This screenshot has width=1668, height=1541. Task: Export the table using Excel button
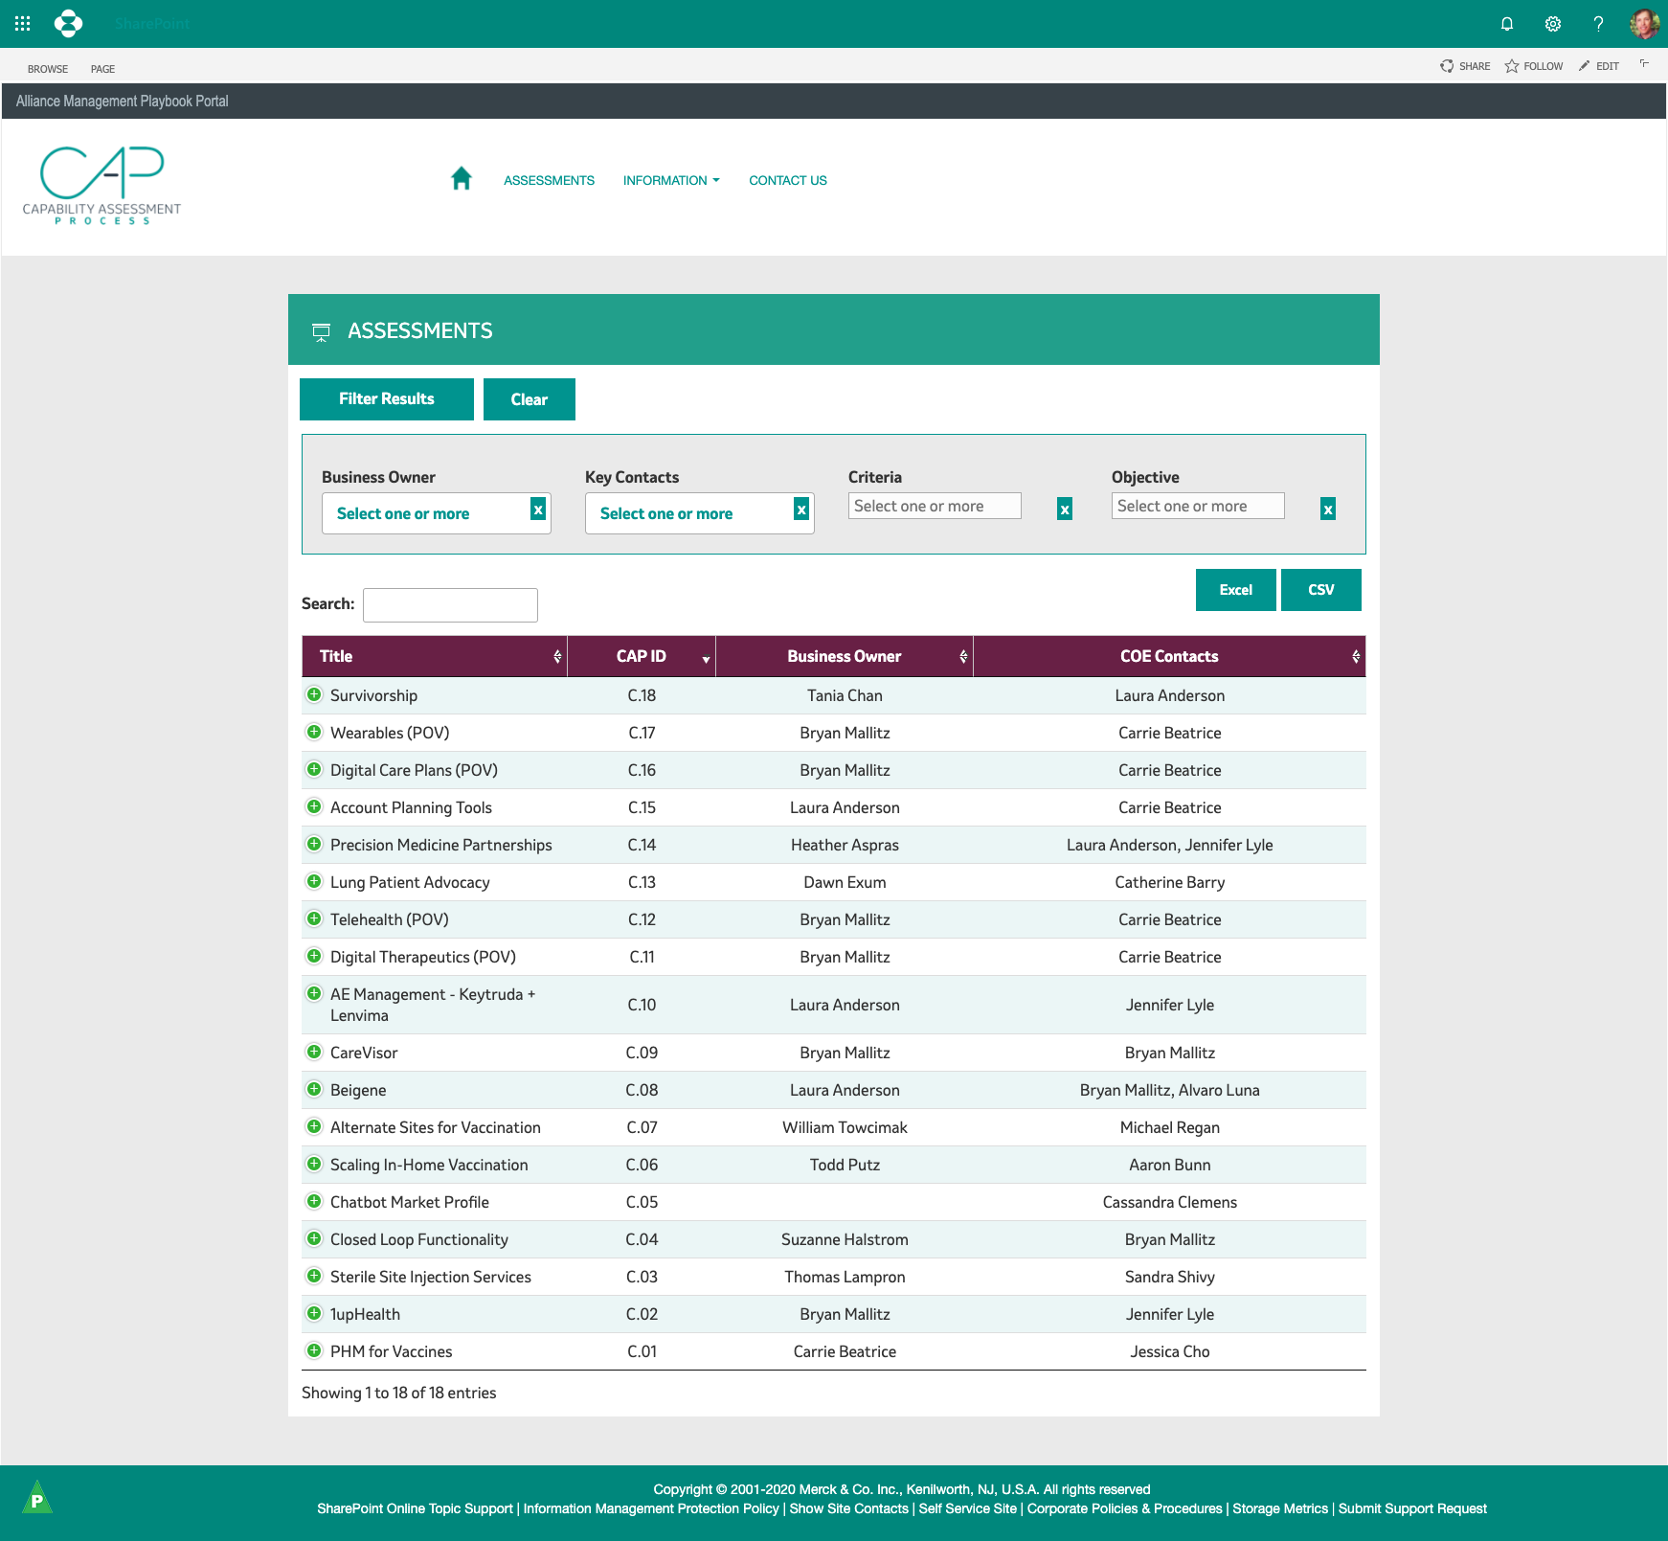point(1235,590)
